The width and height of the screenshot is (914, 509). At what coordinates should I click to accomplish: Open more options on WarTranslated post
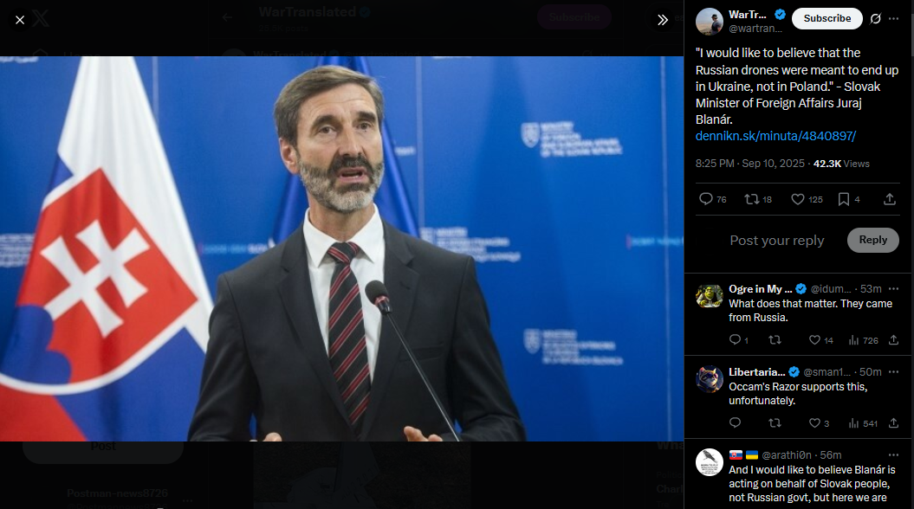[x=893, y=19]
